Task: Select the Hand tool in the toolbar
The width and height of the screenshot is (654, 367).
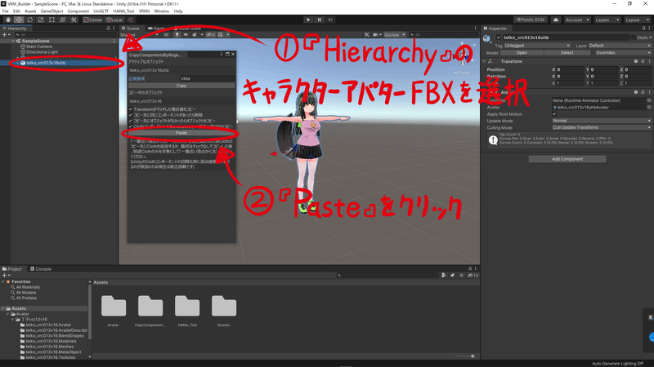Action: (x=8, y=20)
